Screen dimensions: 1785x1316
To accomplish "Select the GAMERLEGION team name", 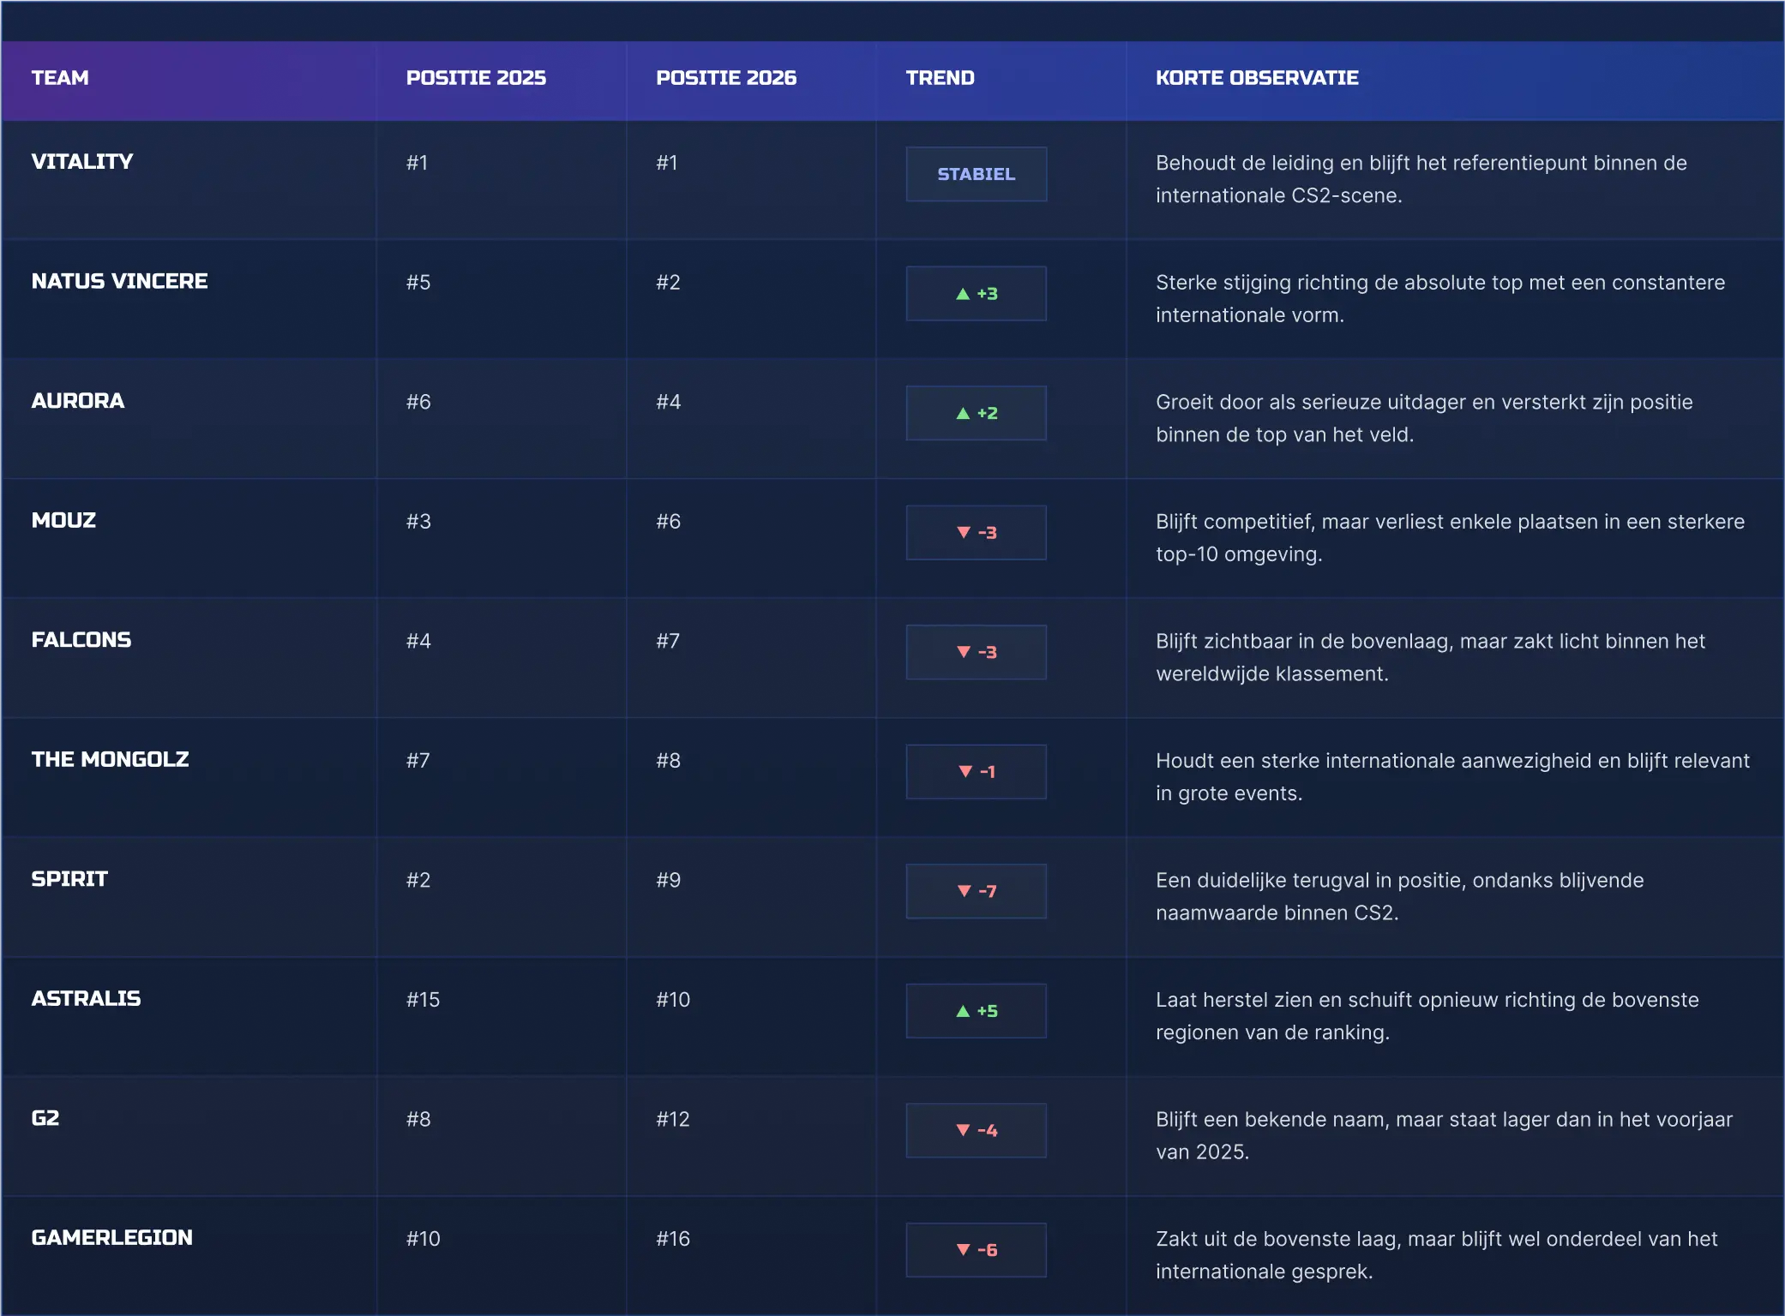I will (111, 1237).
